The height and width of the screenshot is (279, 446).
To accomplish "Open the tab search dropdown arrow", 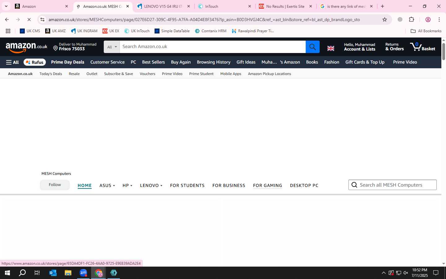I will tap(6, 6).
